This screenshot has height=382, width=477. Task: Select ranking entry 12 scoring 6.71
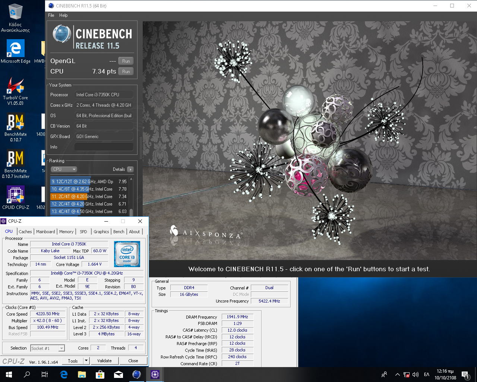pyautogui.click(x=89, y=204)
